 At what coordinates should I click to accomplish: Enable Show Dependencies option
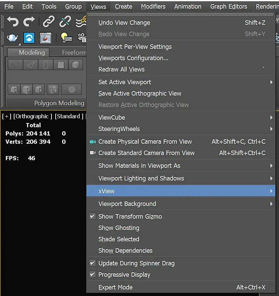181,251
